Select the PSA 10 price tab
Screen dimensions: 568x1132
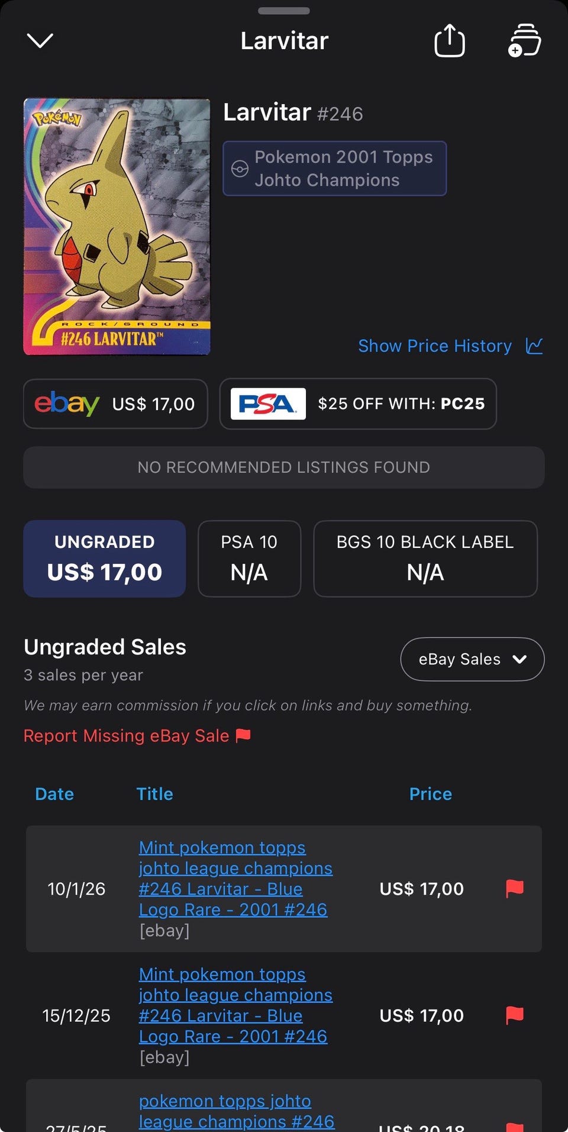click(249, 559)
